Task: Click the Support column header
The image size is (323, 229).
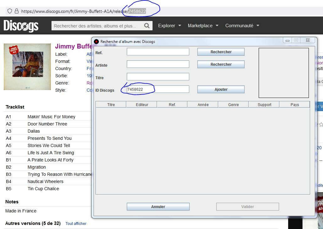Action: pos(264,104)
